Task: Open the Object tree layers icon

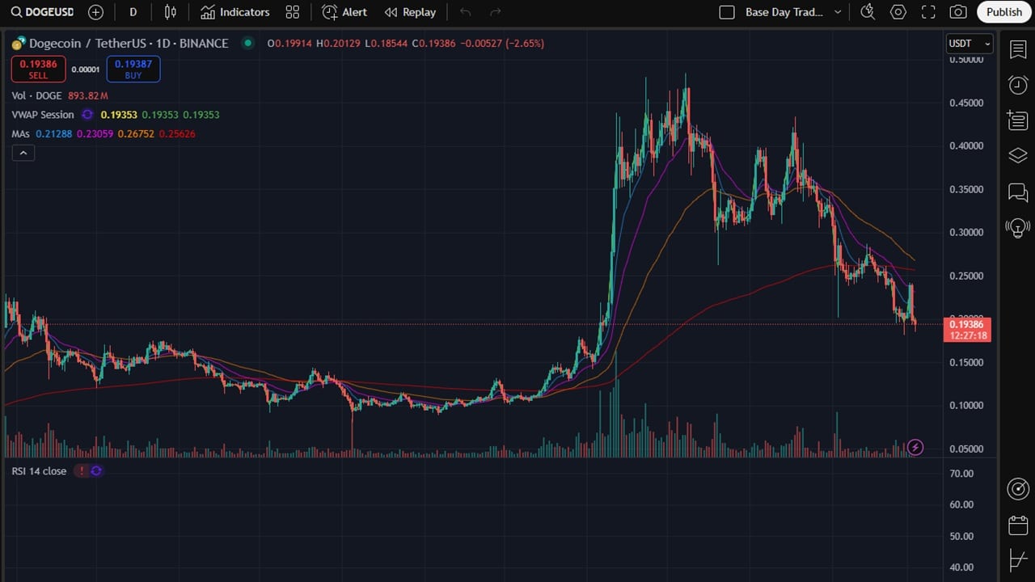Action: pyautogui.click(x=1018, y=156)
